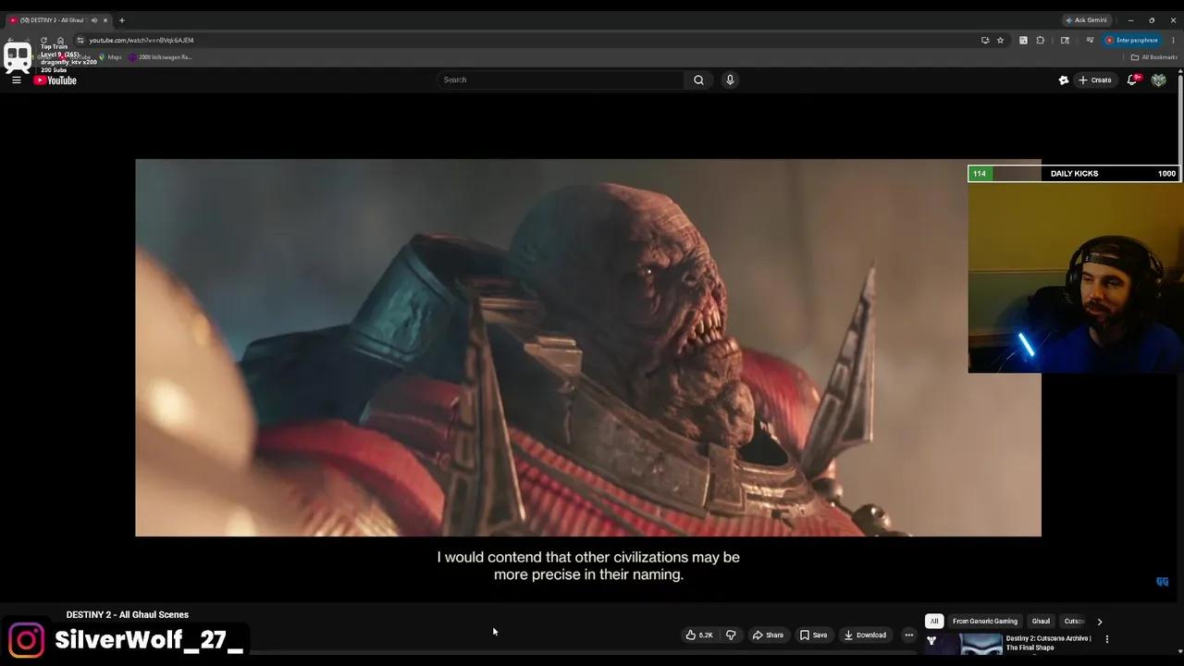The width and height of the screenshot is (1184, 666).
Task: Open Destiny 2: Cutscene Archive title link
Action: (1049, 643)
